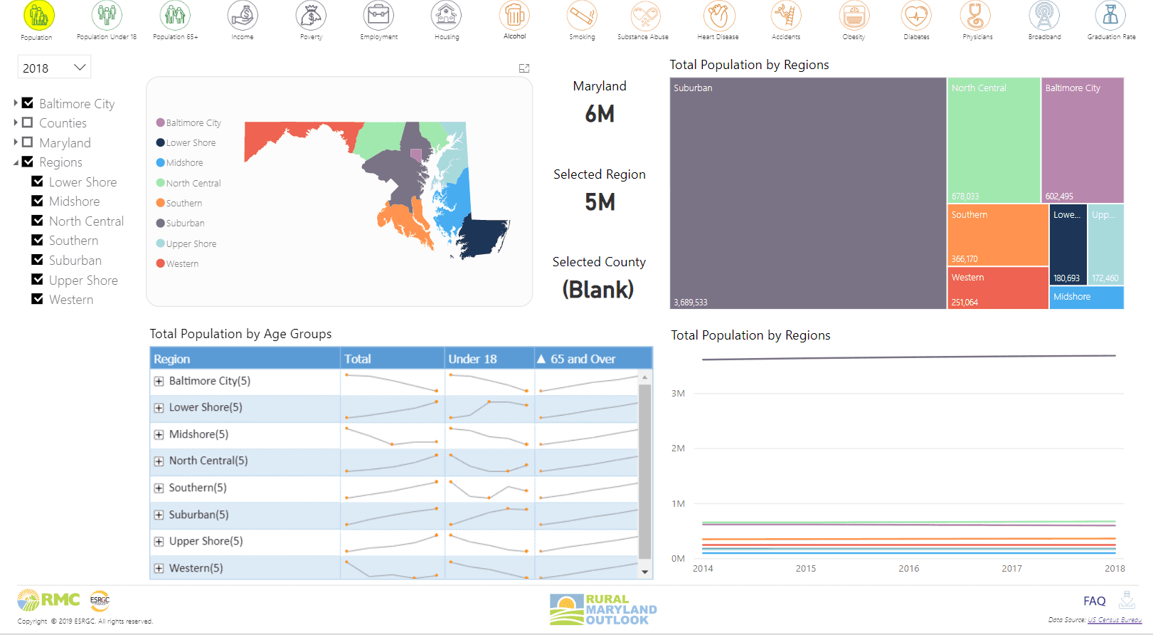Collapse the Regions slicer arrow
Screen dimensions: 1153x635
pyautogui.click(x=16, y=162)
